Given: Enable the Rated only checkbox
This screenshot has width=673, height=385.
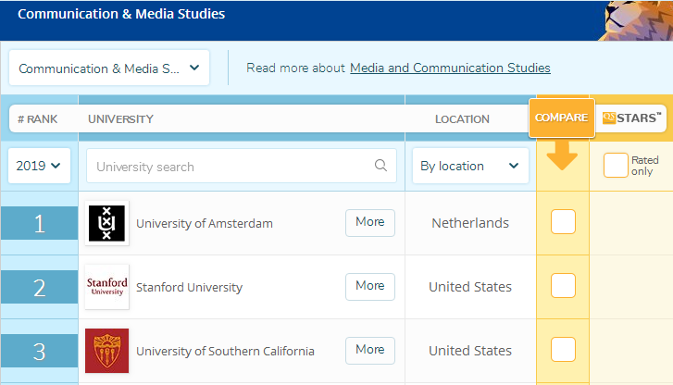Looking at the screenshot, I should pyautogui.click(x=616, y=166).
